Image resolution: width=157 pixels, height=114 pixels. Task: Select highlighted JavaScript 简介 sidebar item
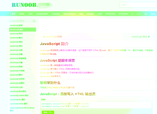[x=23, y=29]
